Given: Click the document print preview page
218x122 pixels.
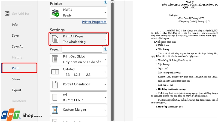Looking at the screenshot, I should click(178, 59).
